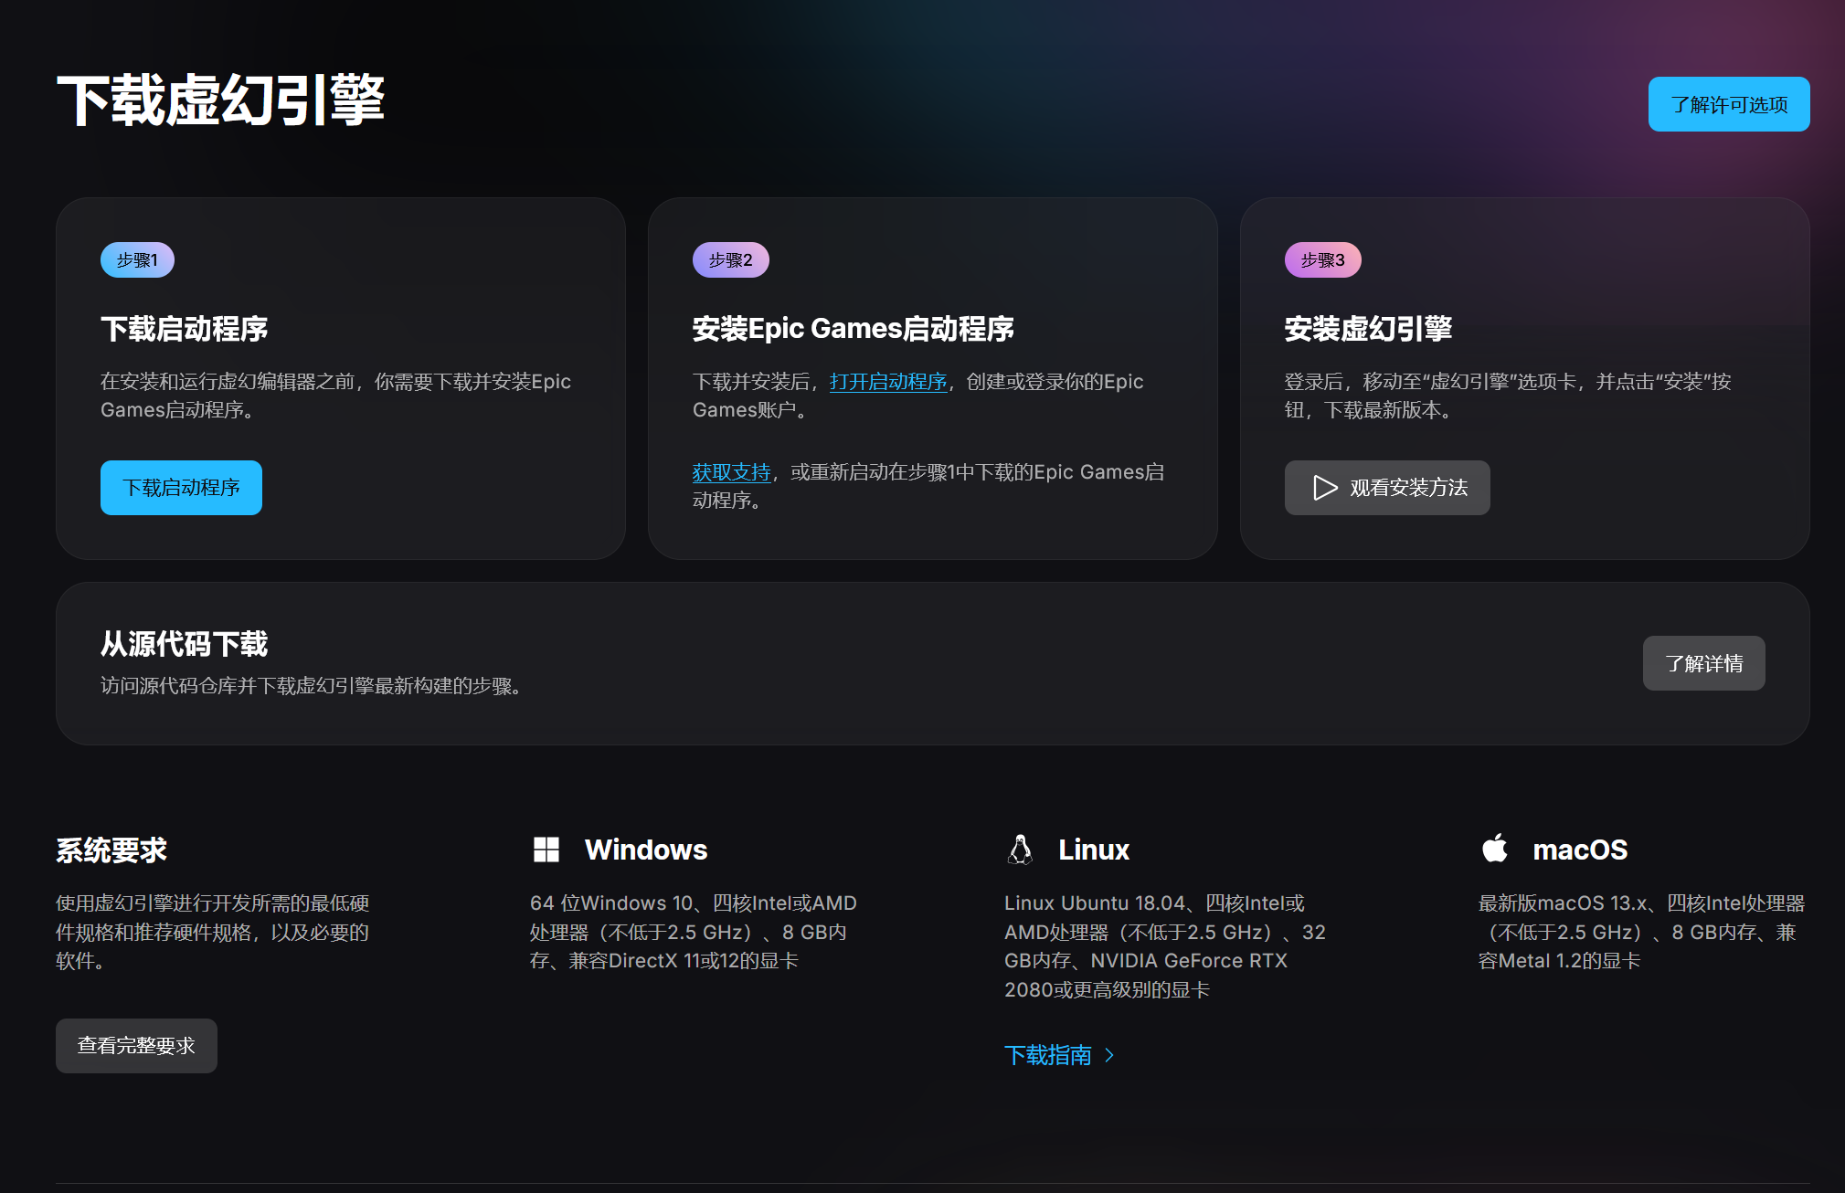
Task: Click the 下载虚幻引擎 page heading
Action: [220, 100]
